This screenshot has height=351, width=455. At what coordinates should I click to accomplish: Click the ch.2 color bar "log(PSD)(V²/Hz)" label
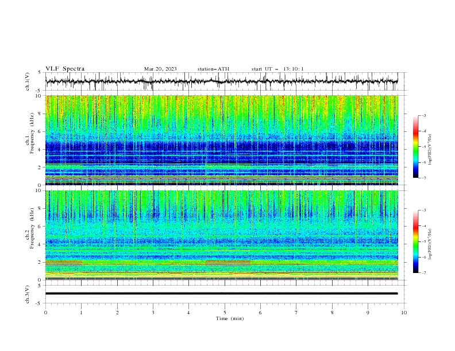point(430,244)
